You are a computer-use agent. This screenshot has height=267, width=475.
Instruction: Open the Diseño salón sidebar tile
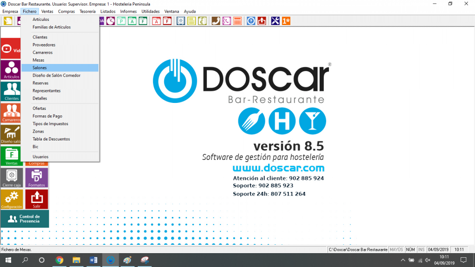tap(11, 134)
